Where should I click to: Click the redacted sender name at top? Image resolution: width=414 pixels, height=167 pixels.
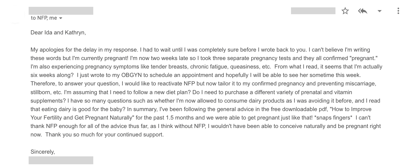click(x=61, y=11)
